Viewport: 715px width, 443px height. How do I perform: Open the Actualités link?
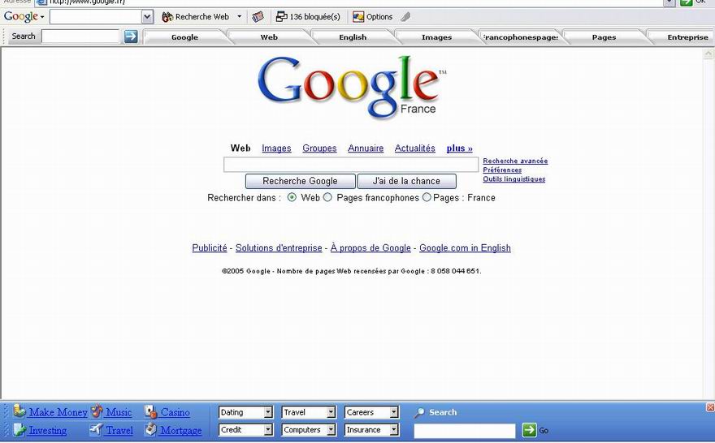414,148
